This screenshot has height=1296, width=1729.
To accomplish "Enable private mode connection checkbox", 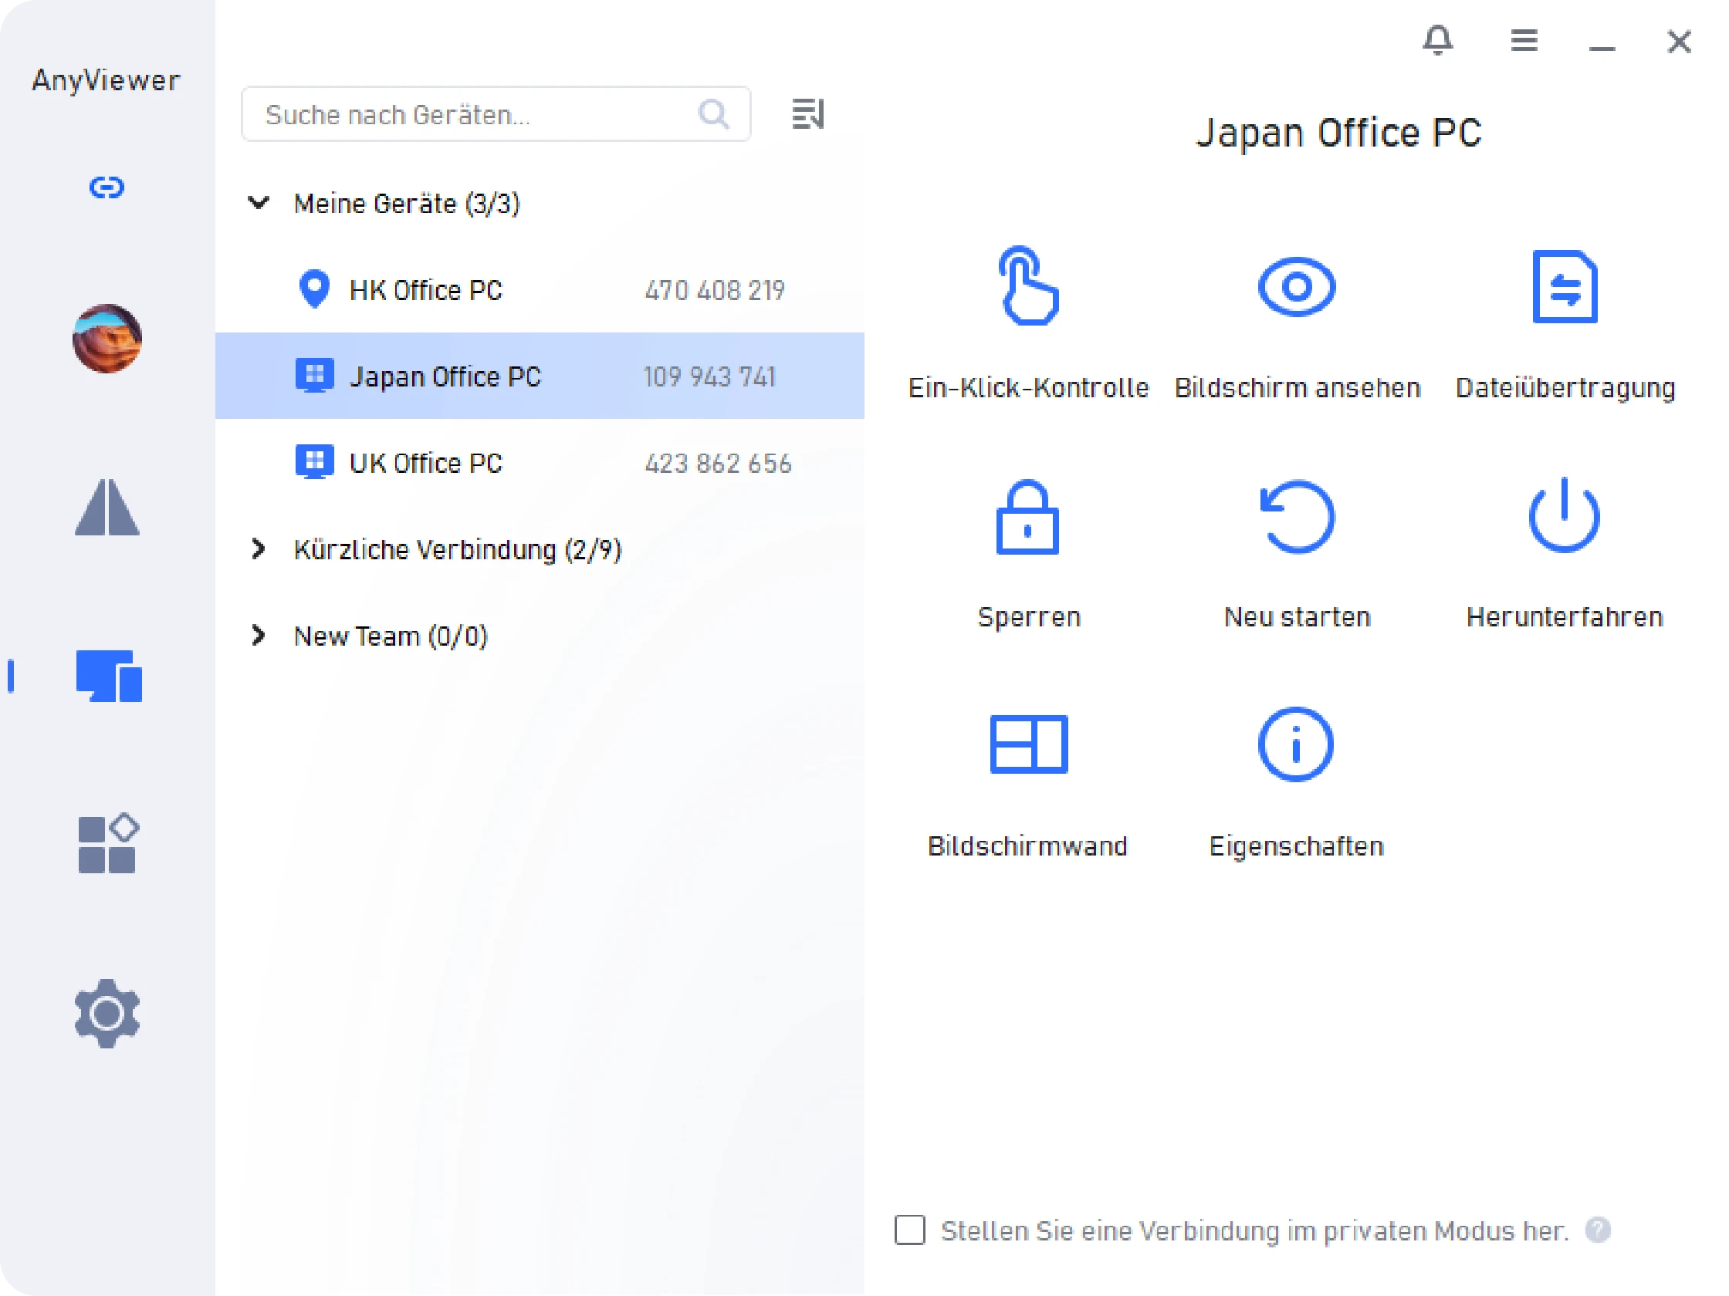I will point(909,1230).
